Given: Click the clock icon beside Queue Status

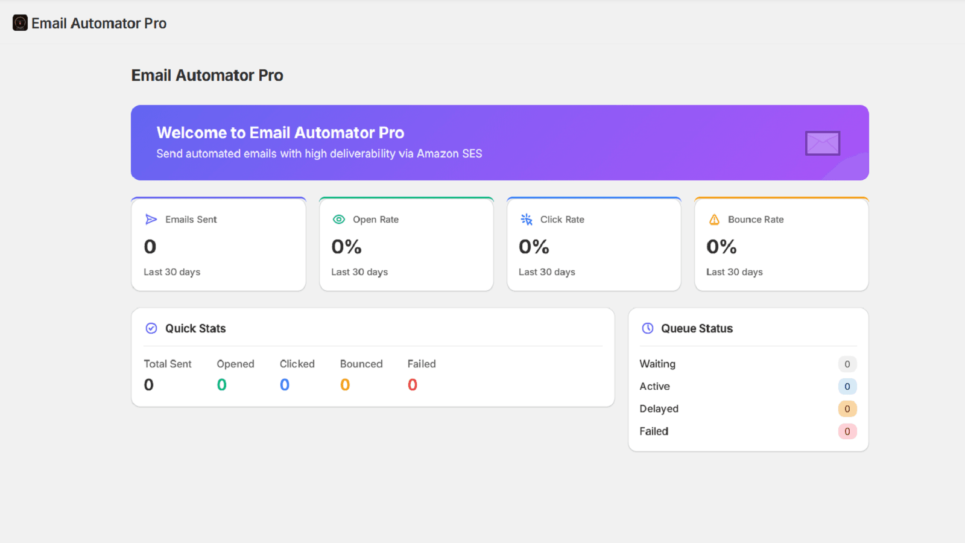Looking at the screenshot, I should [x=648, y=328].
